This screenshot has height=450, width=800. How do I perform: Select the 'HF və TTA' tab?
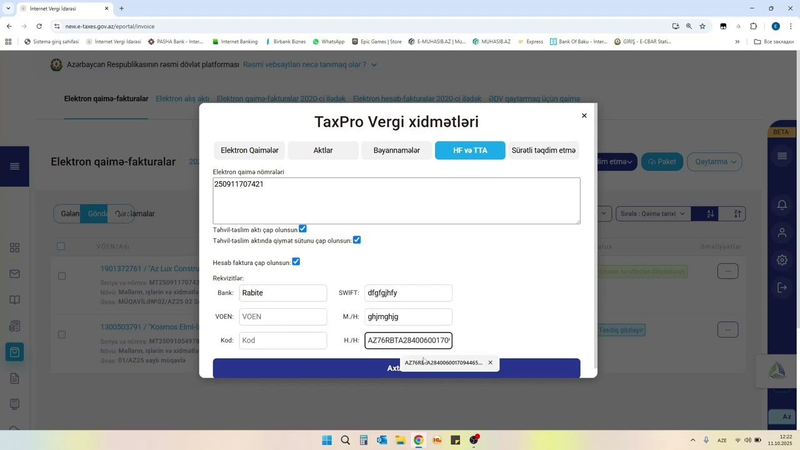pyautogui.click(x=470, y=150)
